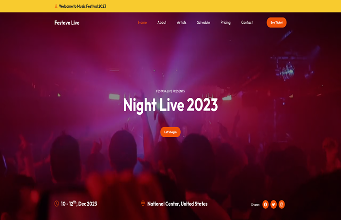Image resolution: width=341 pixels, height=220 pixels.
Task: Click the Festava Live Presents subtitle
Action: [x=170, y=91]
